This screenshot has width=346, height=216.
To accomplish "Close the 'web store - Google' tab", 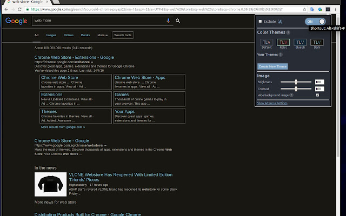I will pyautogui.click(x=47, y=2).
